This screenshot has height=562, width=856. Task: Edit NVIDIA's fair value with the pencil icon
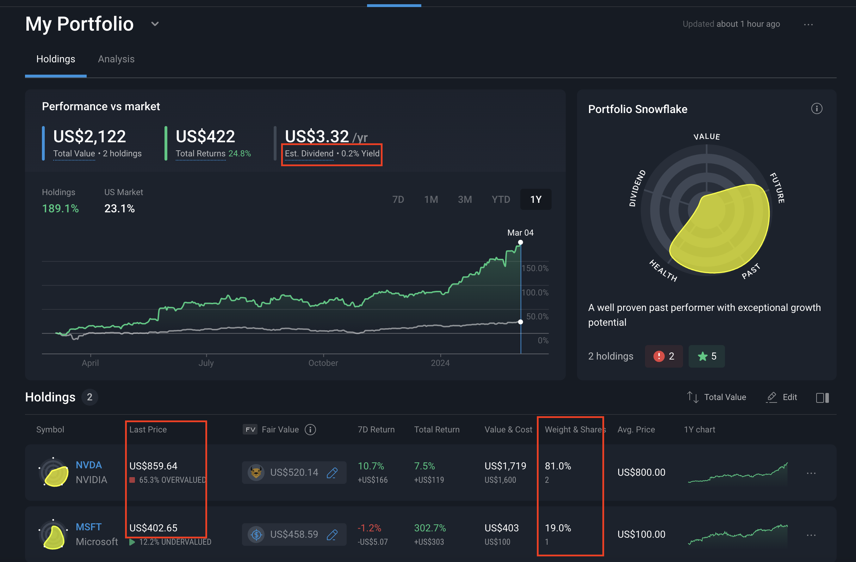tap(332, 473)
